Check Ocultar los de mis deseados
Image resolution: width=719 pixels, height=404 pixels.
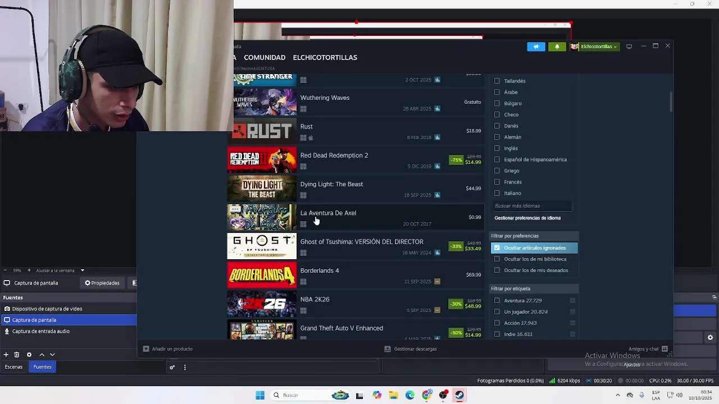tap(497, 270)
